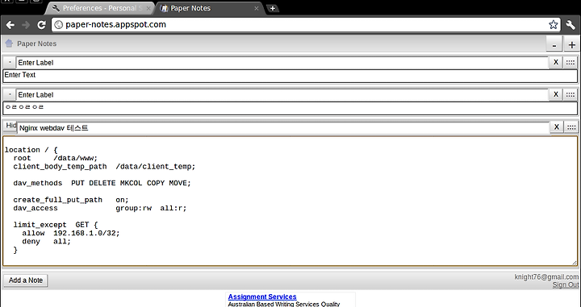Edit the Nginx webdav label field

tap(283, 128)
